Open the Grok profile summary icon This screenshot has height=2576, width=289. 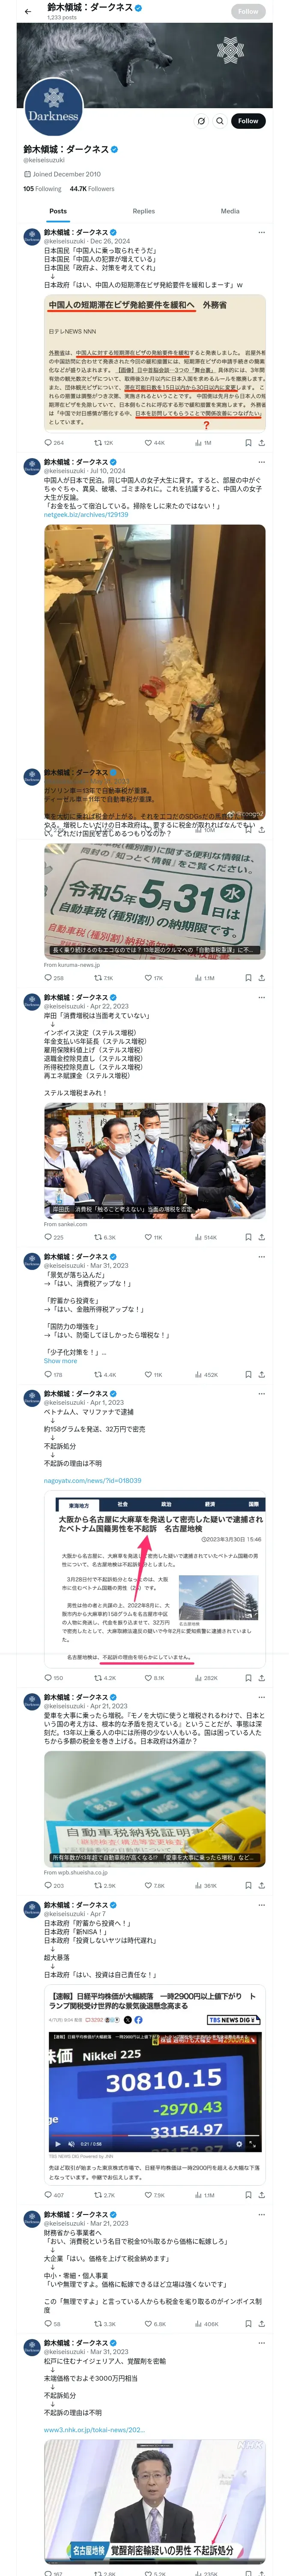pyautogui.click(x=201, y=121)
